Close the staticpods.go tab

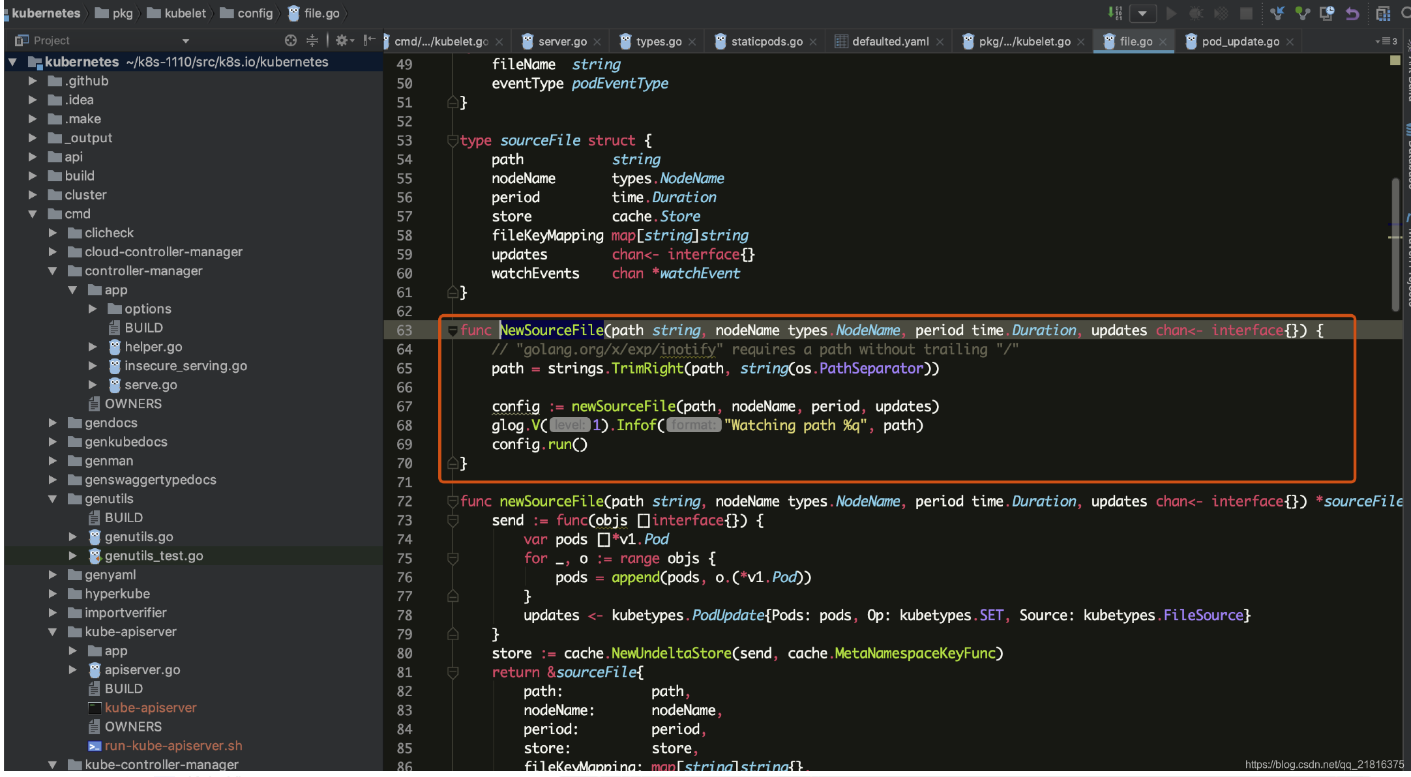click(813, 42)
